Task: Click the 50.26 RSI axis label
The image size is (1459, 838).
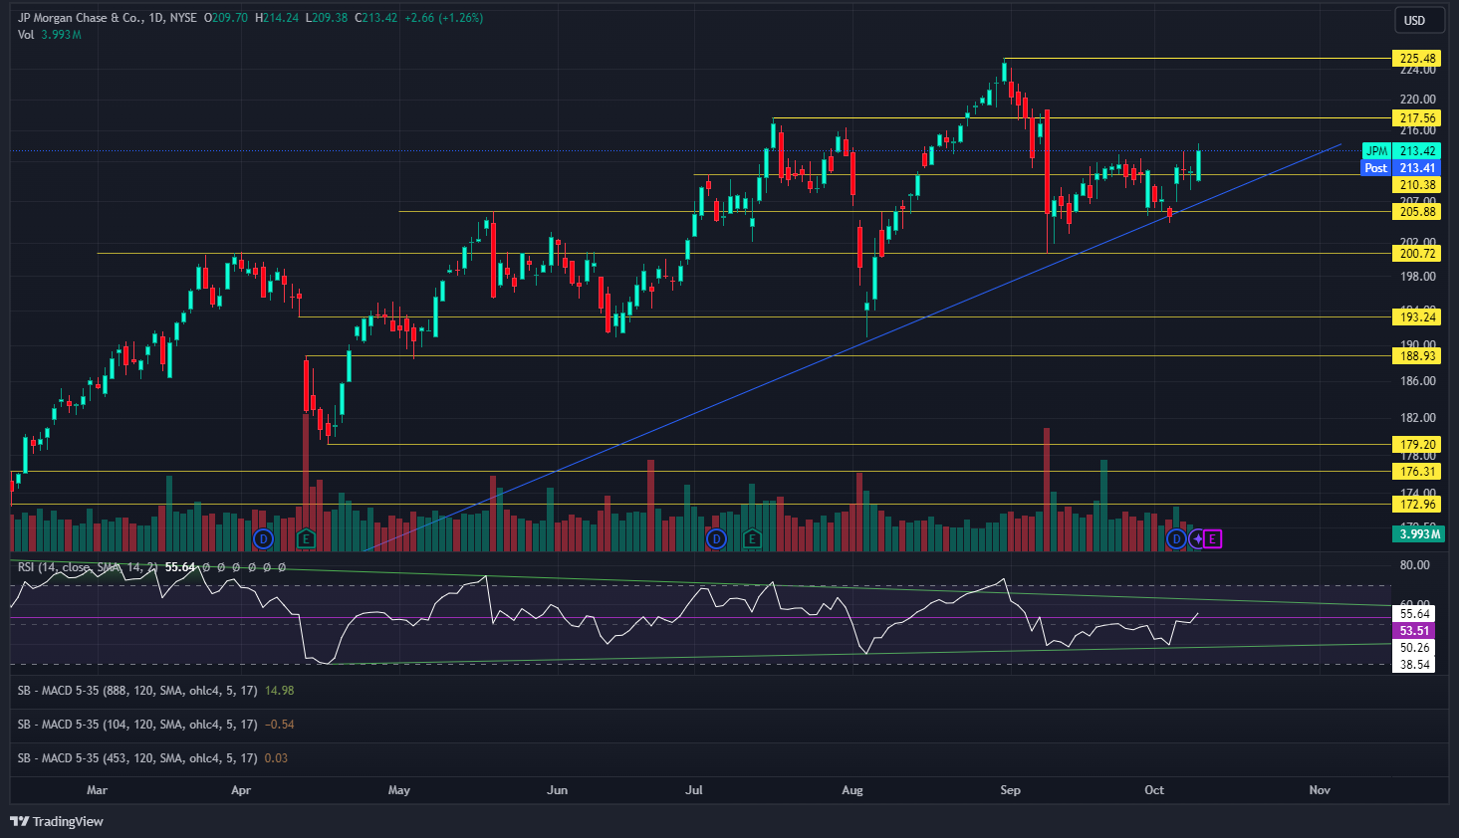Action: [x=1414, y=648]
